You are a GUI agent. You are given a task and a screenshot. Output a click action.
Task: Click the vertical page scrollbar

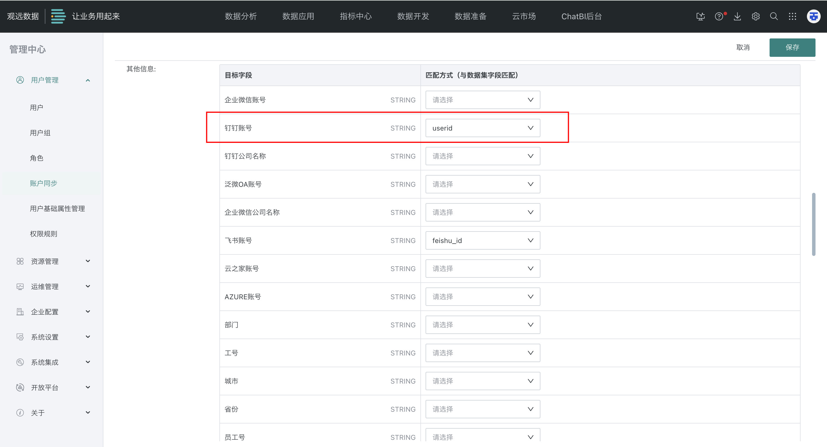[x=813, y=224]
